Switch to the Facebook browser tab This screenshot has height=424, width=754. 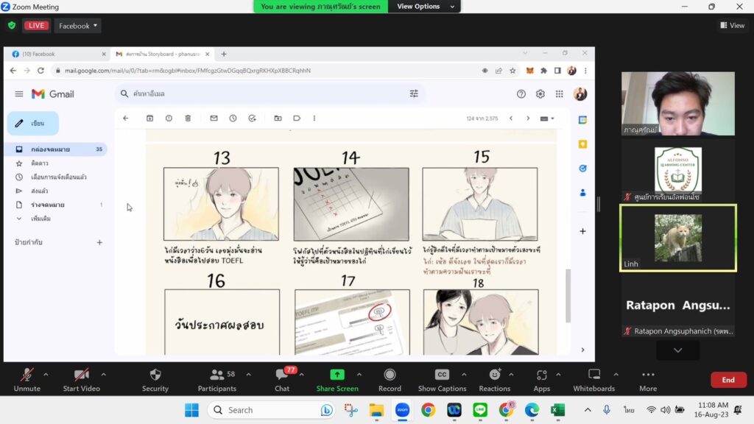coord(55,54)
